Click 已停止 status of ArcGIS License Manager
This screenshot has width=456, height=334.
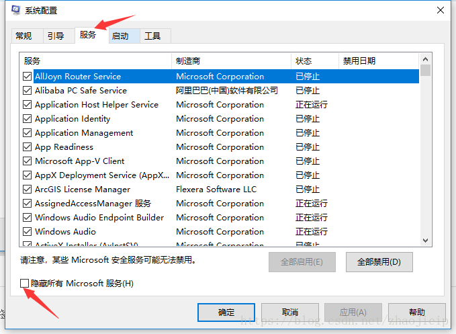pos(308,189)
